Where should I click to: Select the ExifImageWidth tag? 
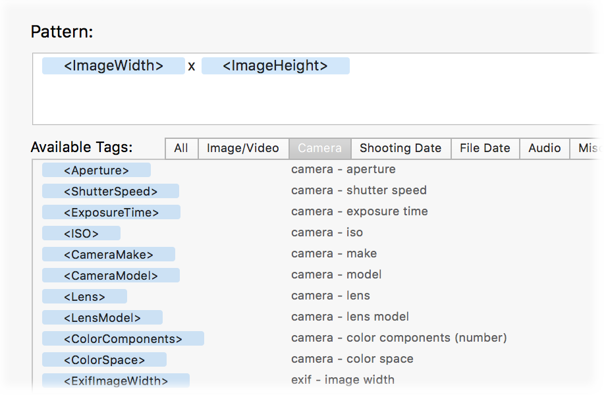point(116,381)
